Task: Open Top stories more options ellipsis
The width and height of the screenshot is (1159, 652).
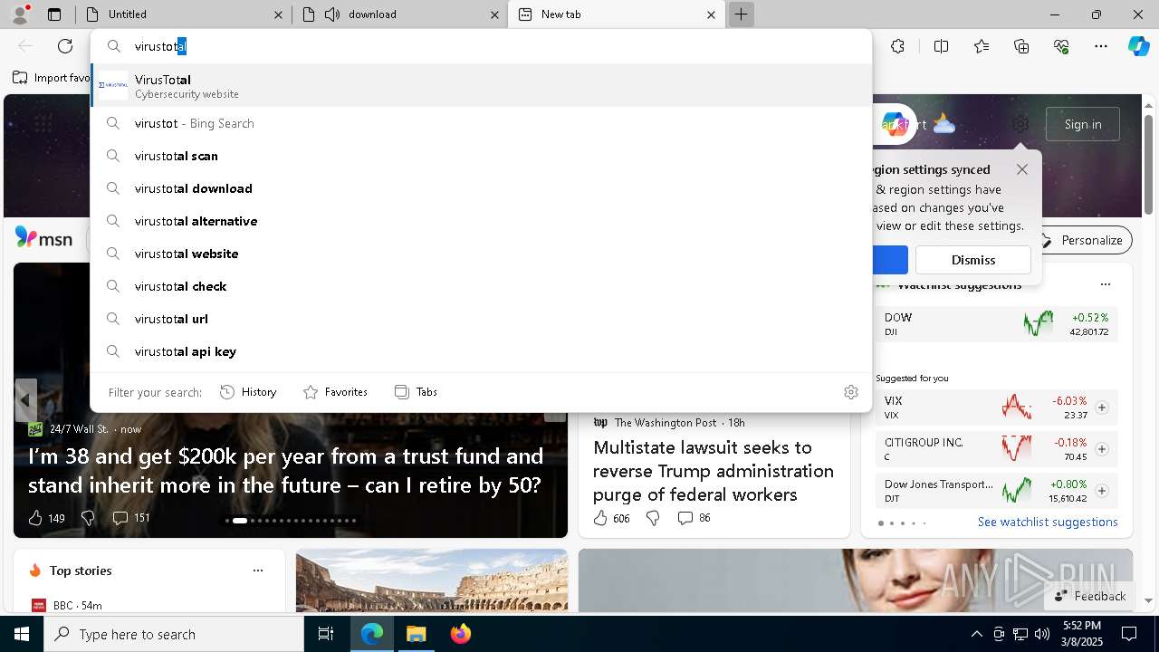Action: (x=258, y=570)
